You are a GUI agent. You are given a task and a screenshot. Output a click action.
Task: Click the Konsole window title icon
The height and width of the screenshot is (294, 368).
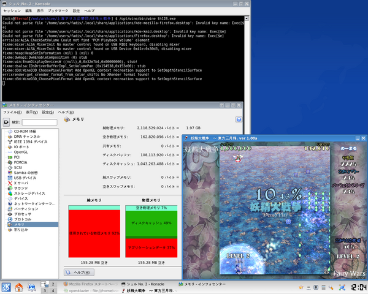pos(4,4)
